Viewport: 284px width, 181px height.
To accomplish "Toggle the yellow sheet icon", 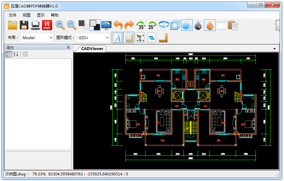I will click(x=129, y=38).
